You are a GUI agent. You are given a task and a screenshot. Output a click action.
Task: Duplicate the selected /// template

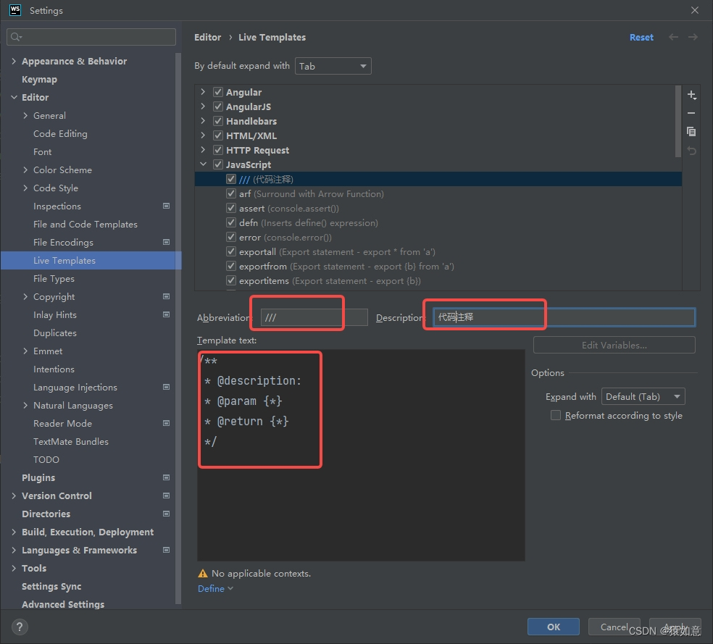pos(691,132)
